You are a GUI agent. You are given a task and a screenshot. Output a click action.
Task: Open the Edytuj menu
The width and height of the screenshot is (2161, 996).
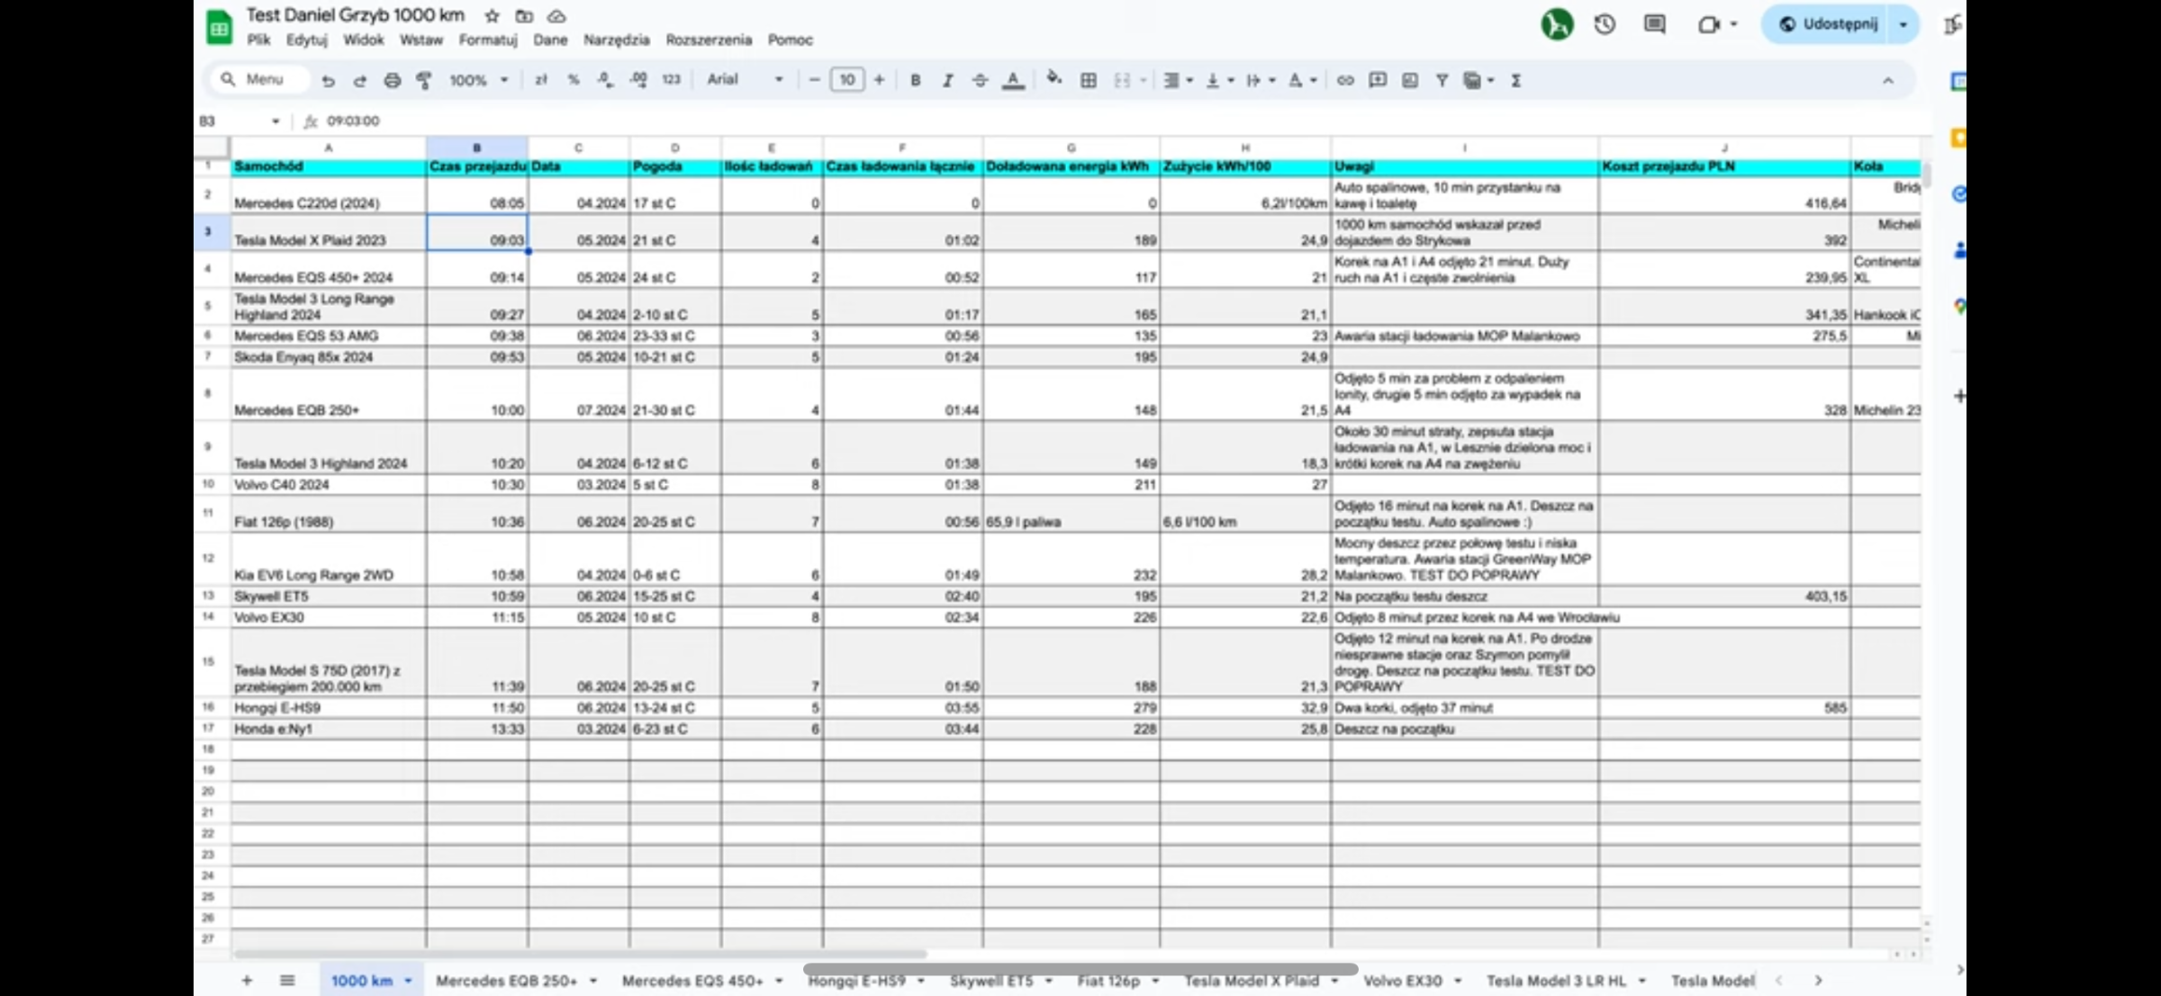(306, 40)
